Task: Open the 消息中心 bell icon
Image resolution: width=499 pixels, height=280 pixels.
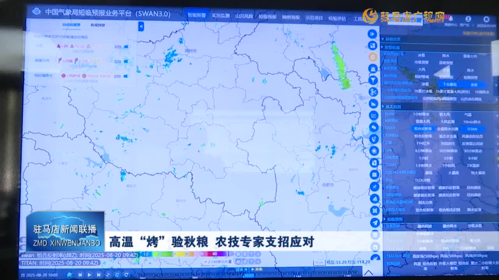Action: tap(451, 19)
